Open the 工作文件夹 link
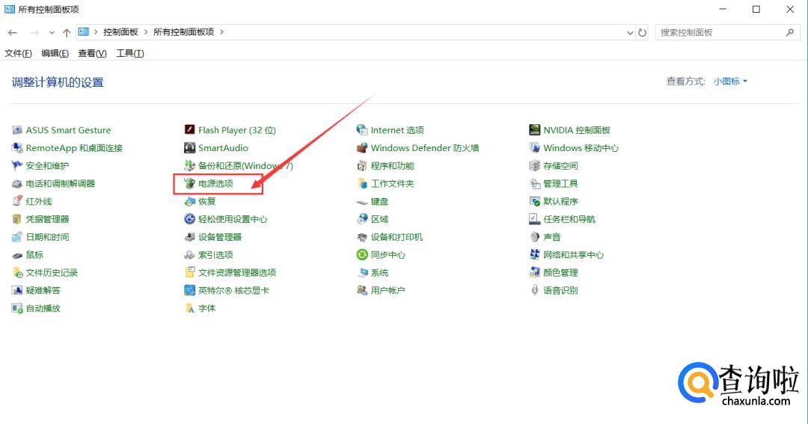The image size is (808, 424). pyautogui.click(x=392, y=183)
